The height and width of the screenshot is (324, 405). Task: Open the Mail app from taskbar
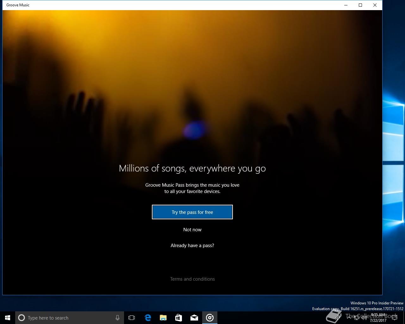point(194,318)
